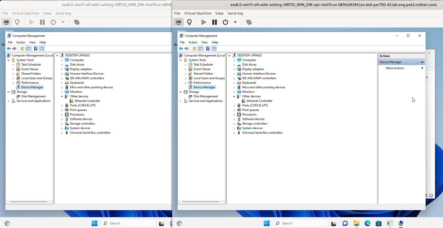Open the Windows Start button in right VM taskbar
Image resolution: width=443 pixels, height=228 pixels.
(267, 223)
